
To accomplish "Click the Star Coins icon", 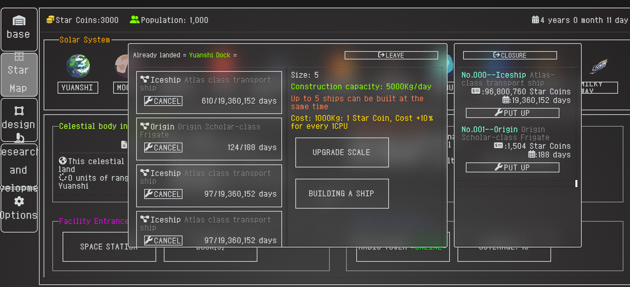I will 50,20.
